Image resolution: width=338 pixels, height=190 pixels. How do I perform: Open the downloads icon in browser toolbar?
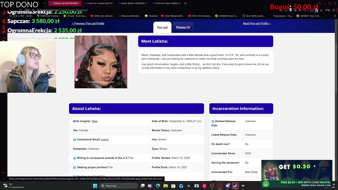tap(321, 10)
